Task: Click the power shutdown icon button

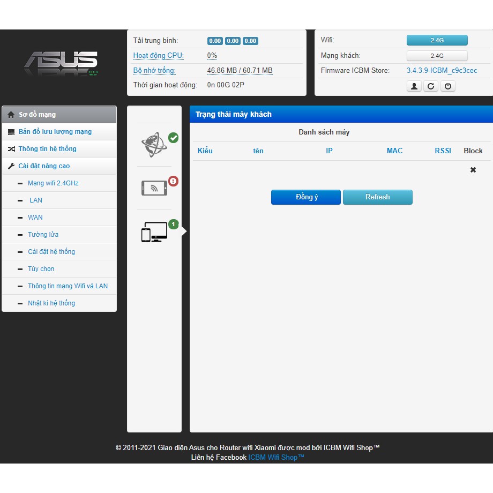Action: pos(448,86)
